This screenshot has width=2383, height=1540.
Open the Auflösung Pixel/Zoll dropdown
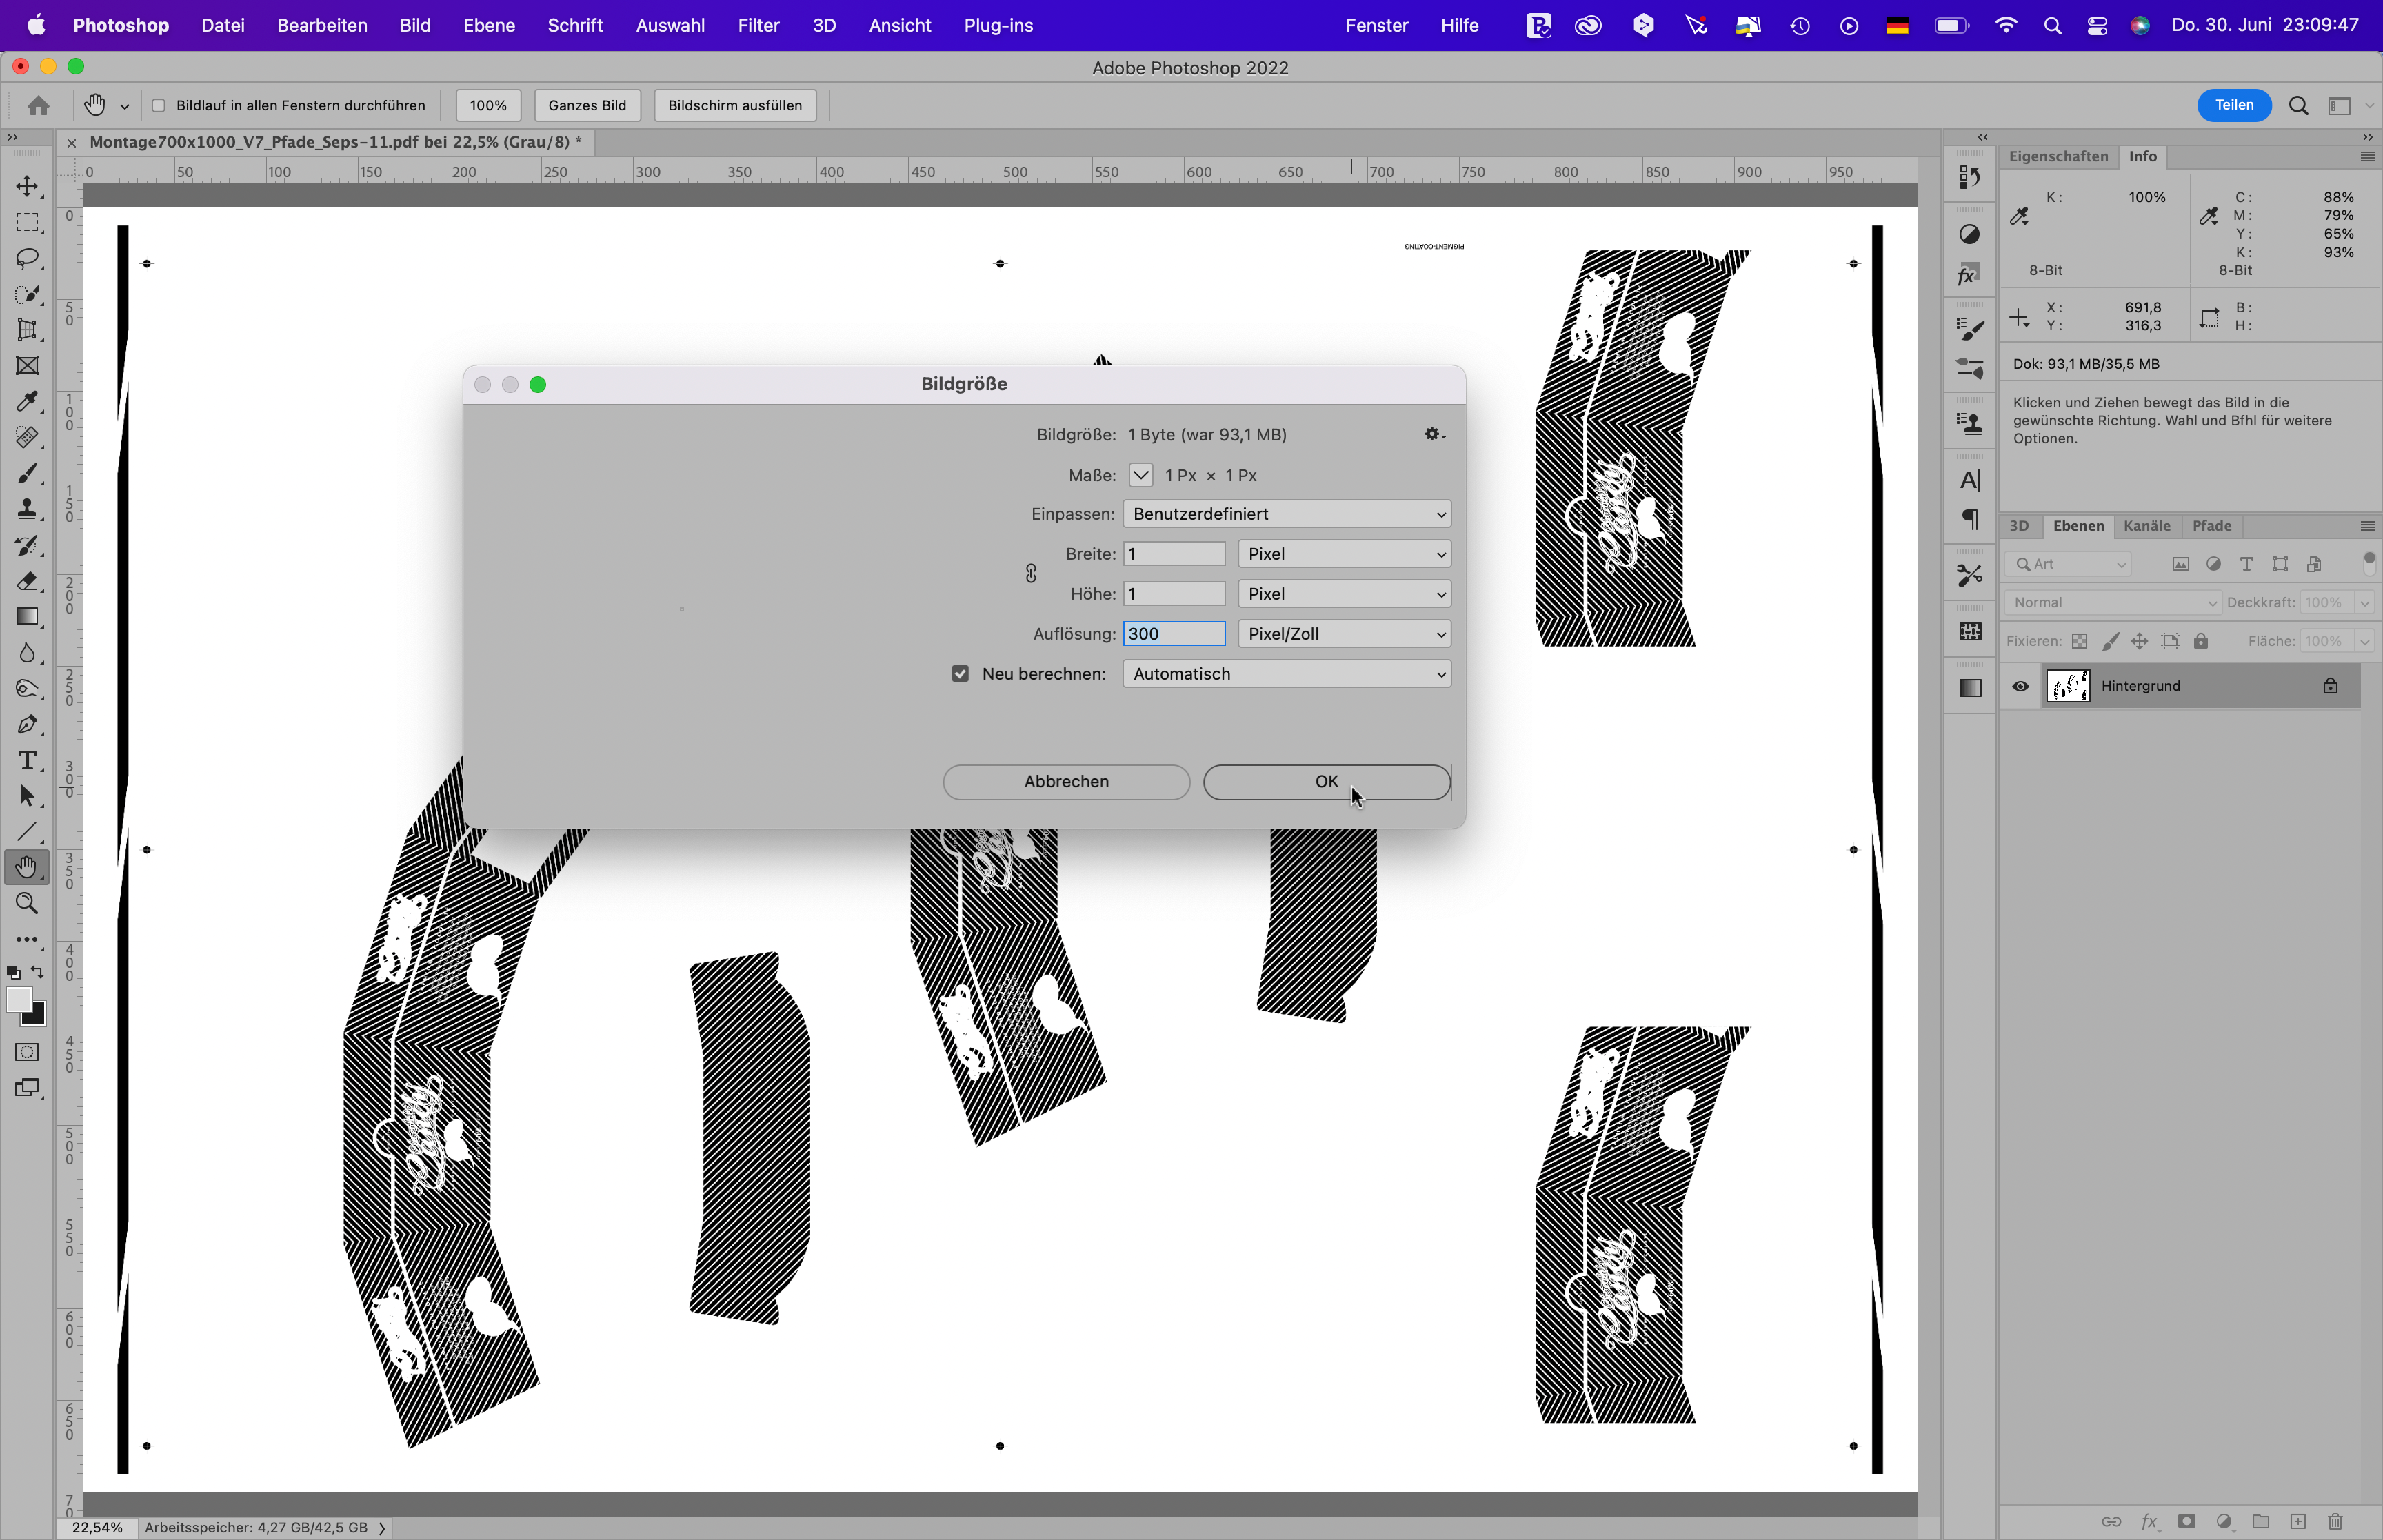(x=1344, y=634)
